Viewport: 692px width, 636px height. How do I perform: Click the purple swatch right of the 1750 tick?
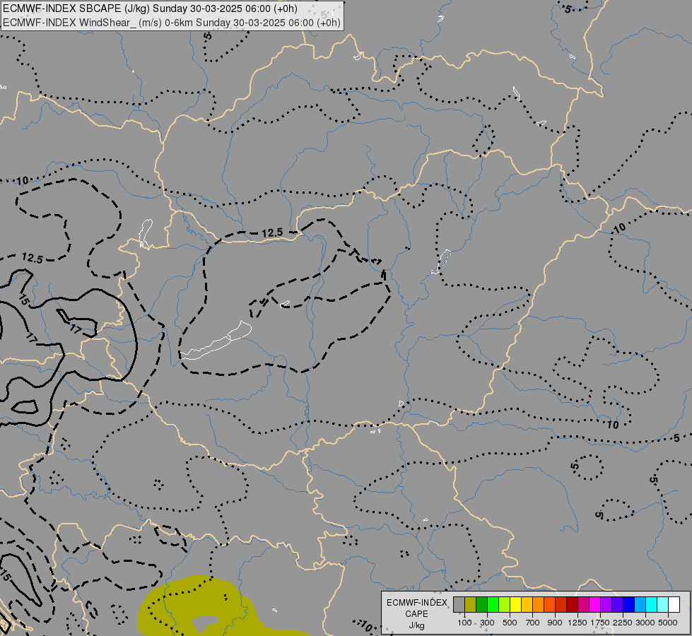tap(606, 605)
